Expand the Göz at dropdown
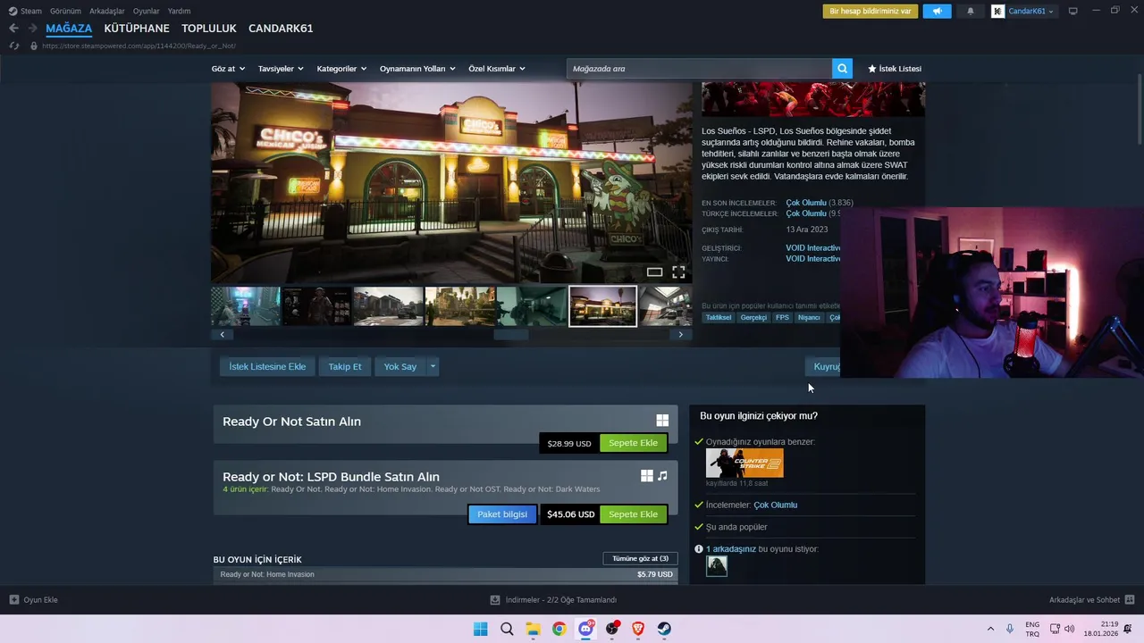The image size is (1144, 643). (x=228, y=69)
